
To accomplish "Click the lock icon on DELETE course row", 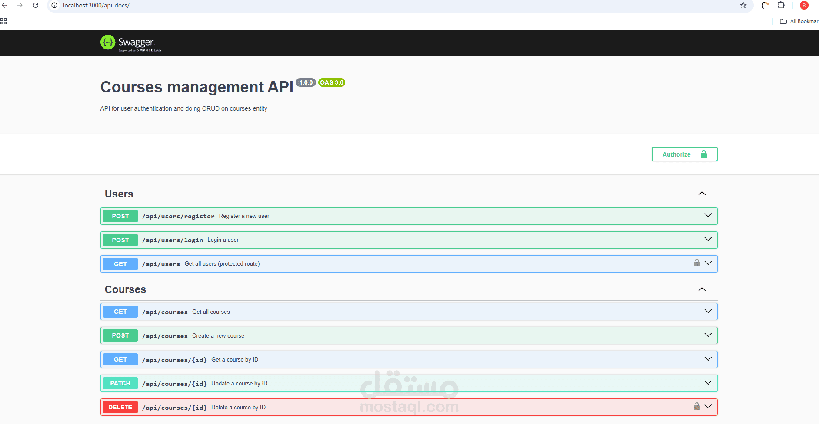I will click(697, 406).
